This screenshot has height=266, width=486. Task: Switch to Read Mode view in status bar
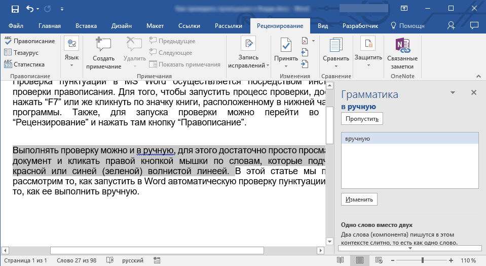coord(340,260)
